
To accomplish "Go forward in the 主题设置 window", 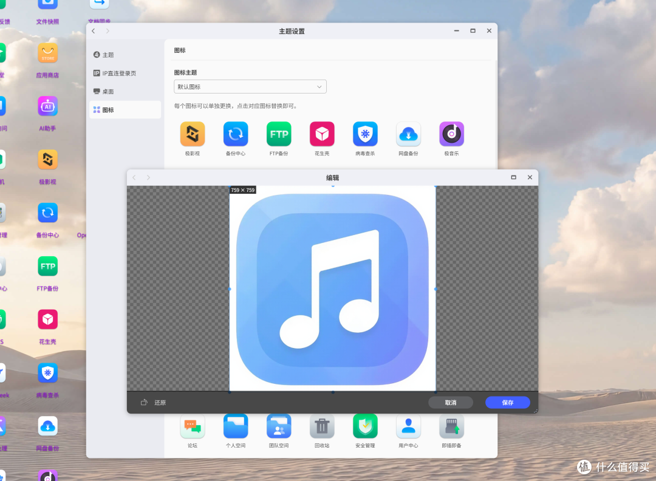I will (108, 31).
